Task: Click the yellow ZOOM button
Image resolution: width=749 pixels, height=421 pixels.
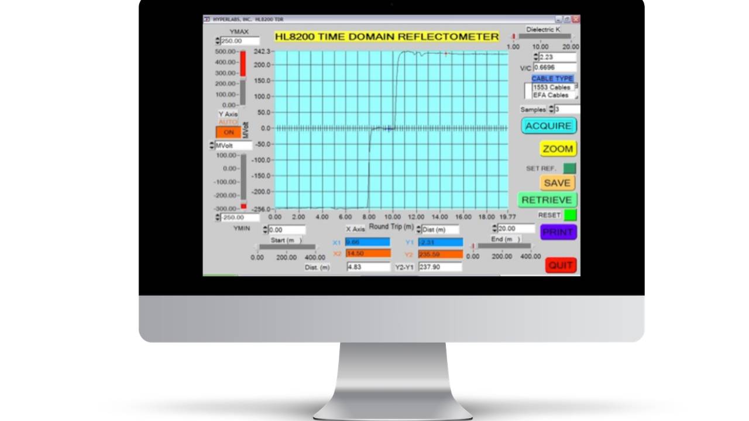Action: 558,149
